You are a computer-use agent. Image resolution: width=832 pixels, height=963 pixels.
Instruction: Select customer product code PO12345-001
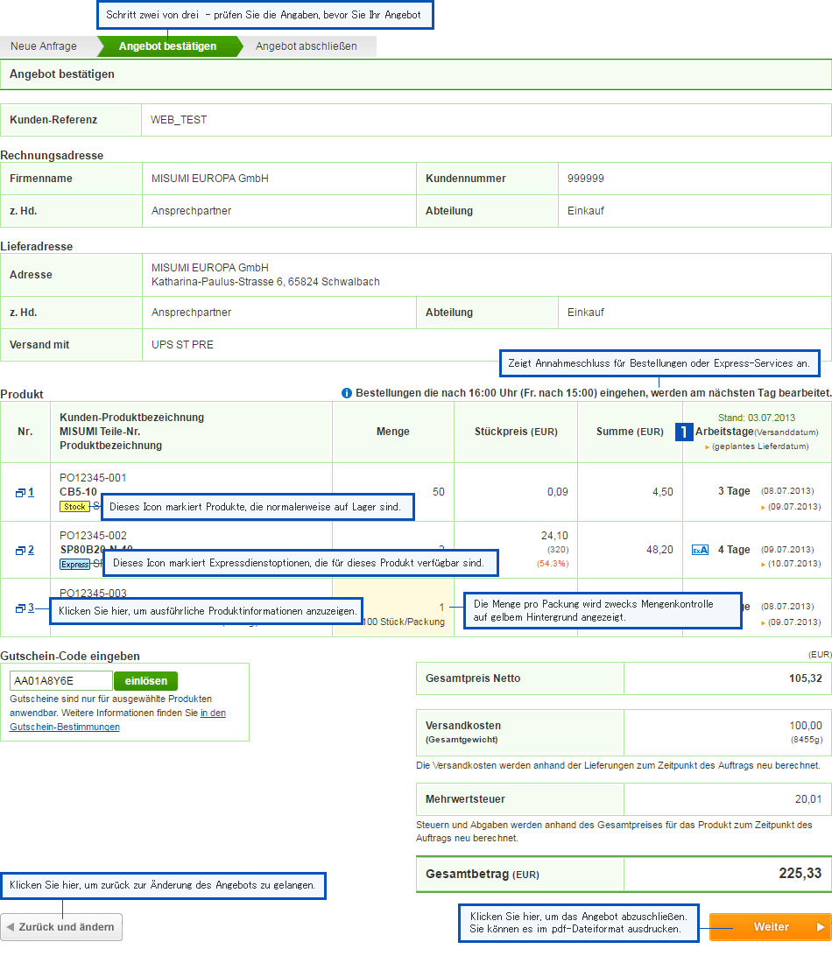pyautogui.click(x=93, y=478)
